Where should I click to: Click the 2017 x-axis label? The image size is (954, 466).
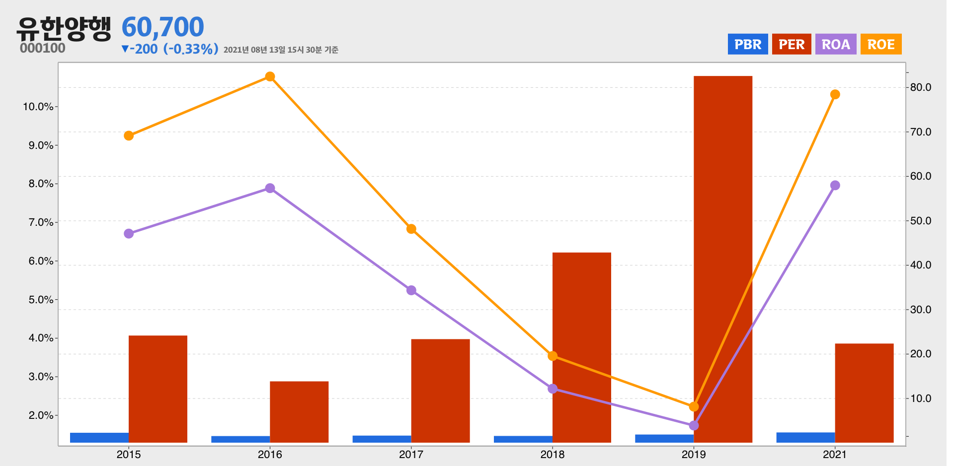[x=411, y=454]
